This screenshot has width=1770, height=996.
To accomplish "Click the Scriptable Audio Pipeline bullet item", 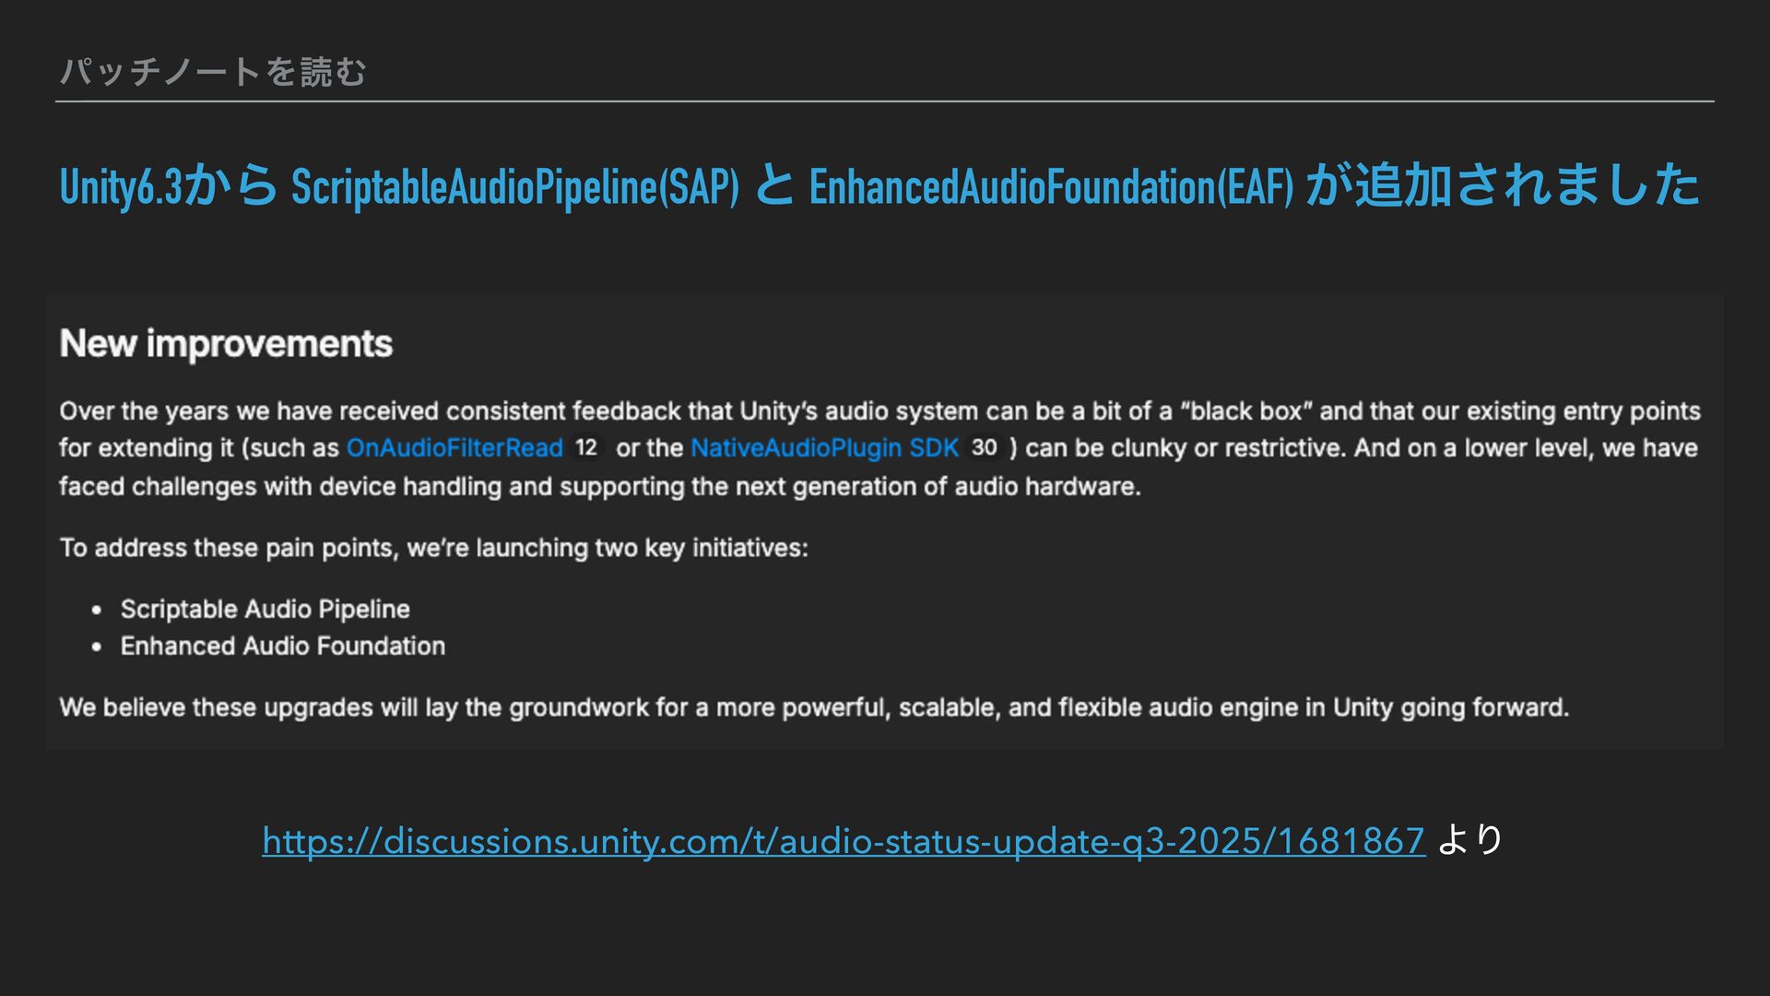I will coord(265,609).
